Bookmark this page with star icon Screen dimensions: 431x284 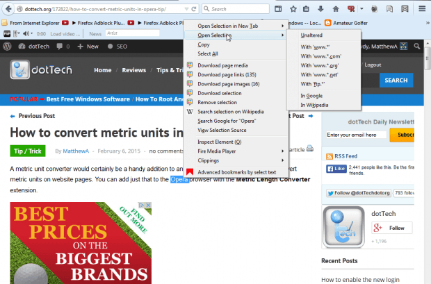point(293,9)
